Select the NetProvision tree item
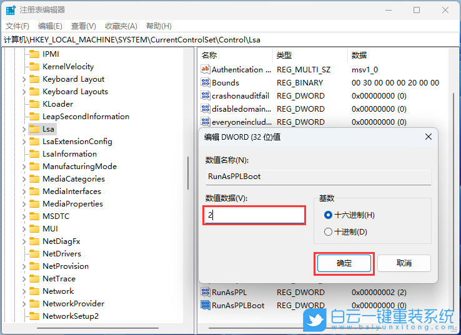 pos(66,266)
